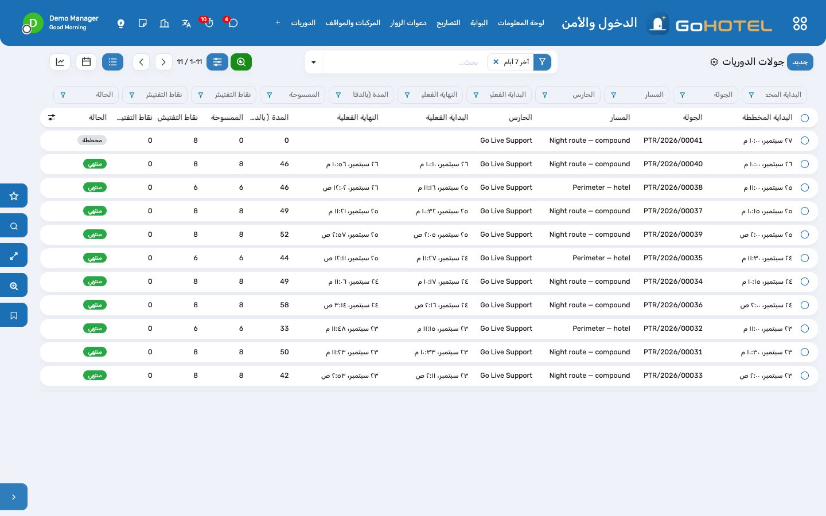Open the apps grid menu icon
This screenshot has width=826, height=516.
[x=800, y=24]
